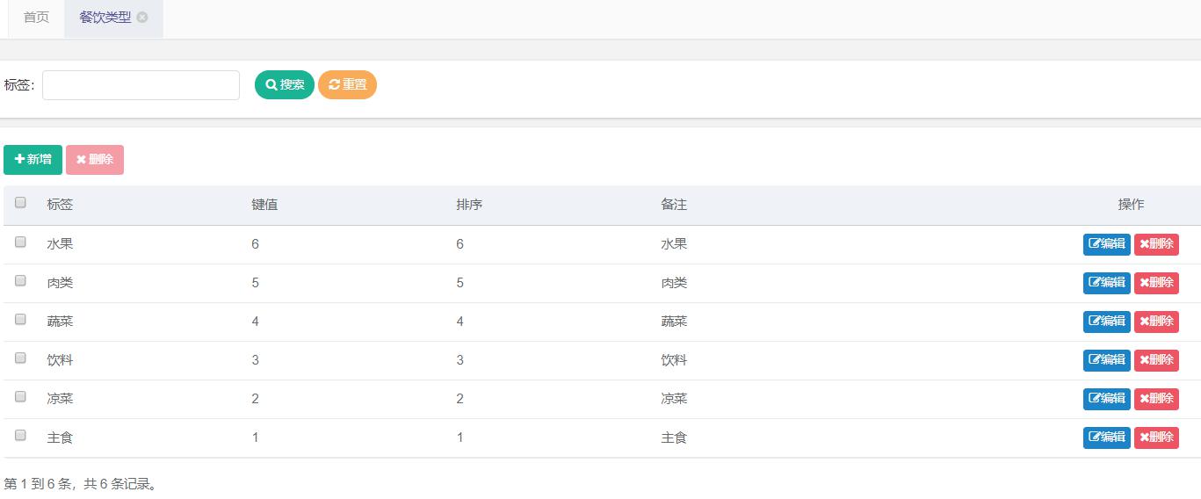1201x499 pixels.
Task: Check the checkbox for 蔬菜 row
Action: [20, 320]
